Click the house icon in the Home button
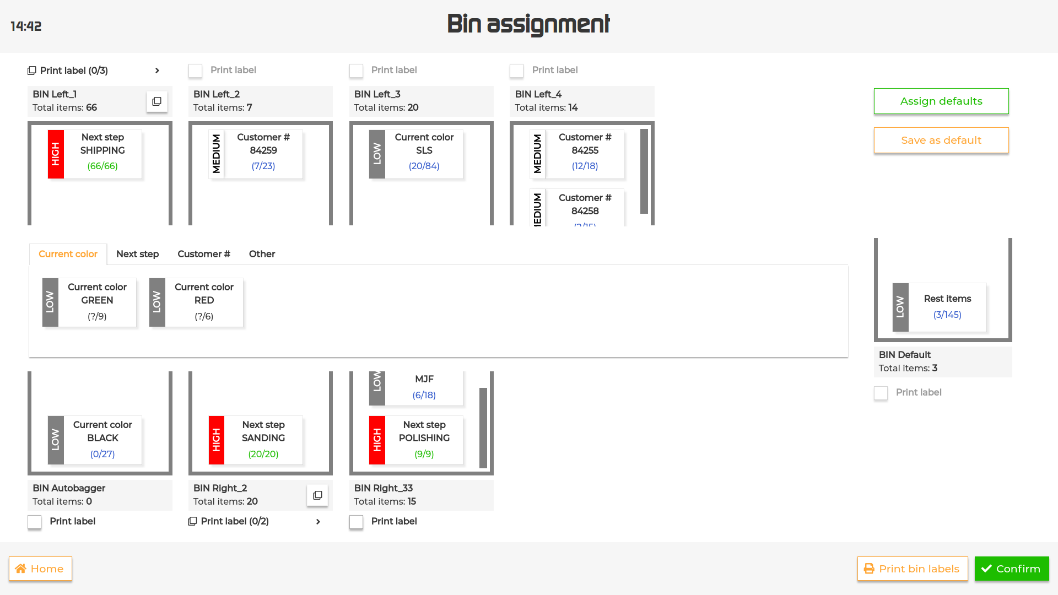Screen dimensions: 1058x595 tap(21, 569)
